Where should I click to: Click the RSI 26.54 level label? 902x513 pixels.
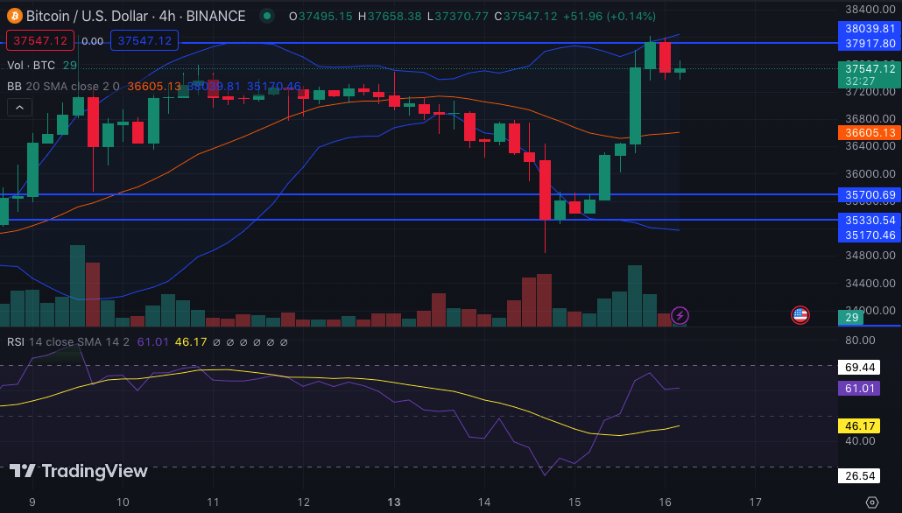pyautogui.click(x=860, y=475)
